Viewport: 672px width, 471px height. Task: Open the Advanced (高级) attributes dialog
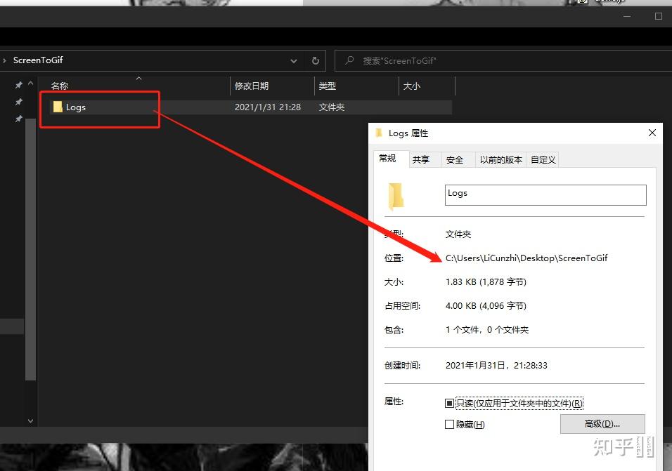click(x=602, y=424)
